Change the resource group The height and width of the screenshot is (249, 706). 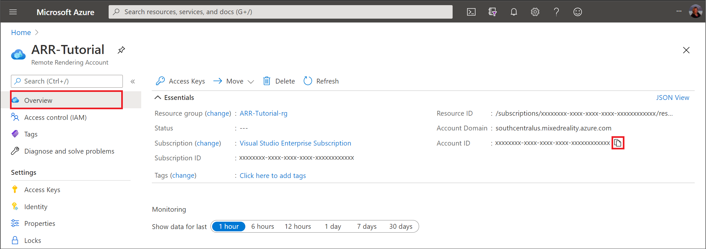218,113
